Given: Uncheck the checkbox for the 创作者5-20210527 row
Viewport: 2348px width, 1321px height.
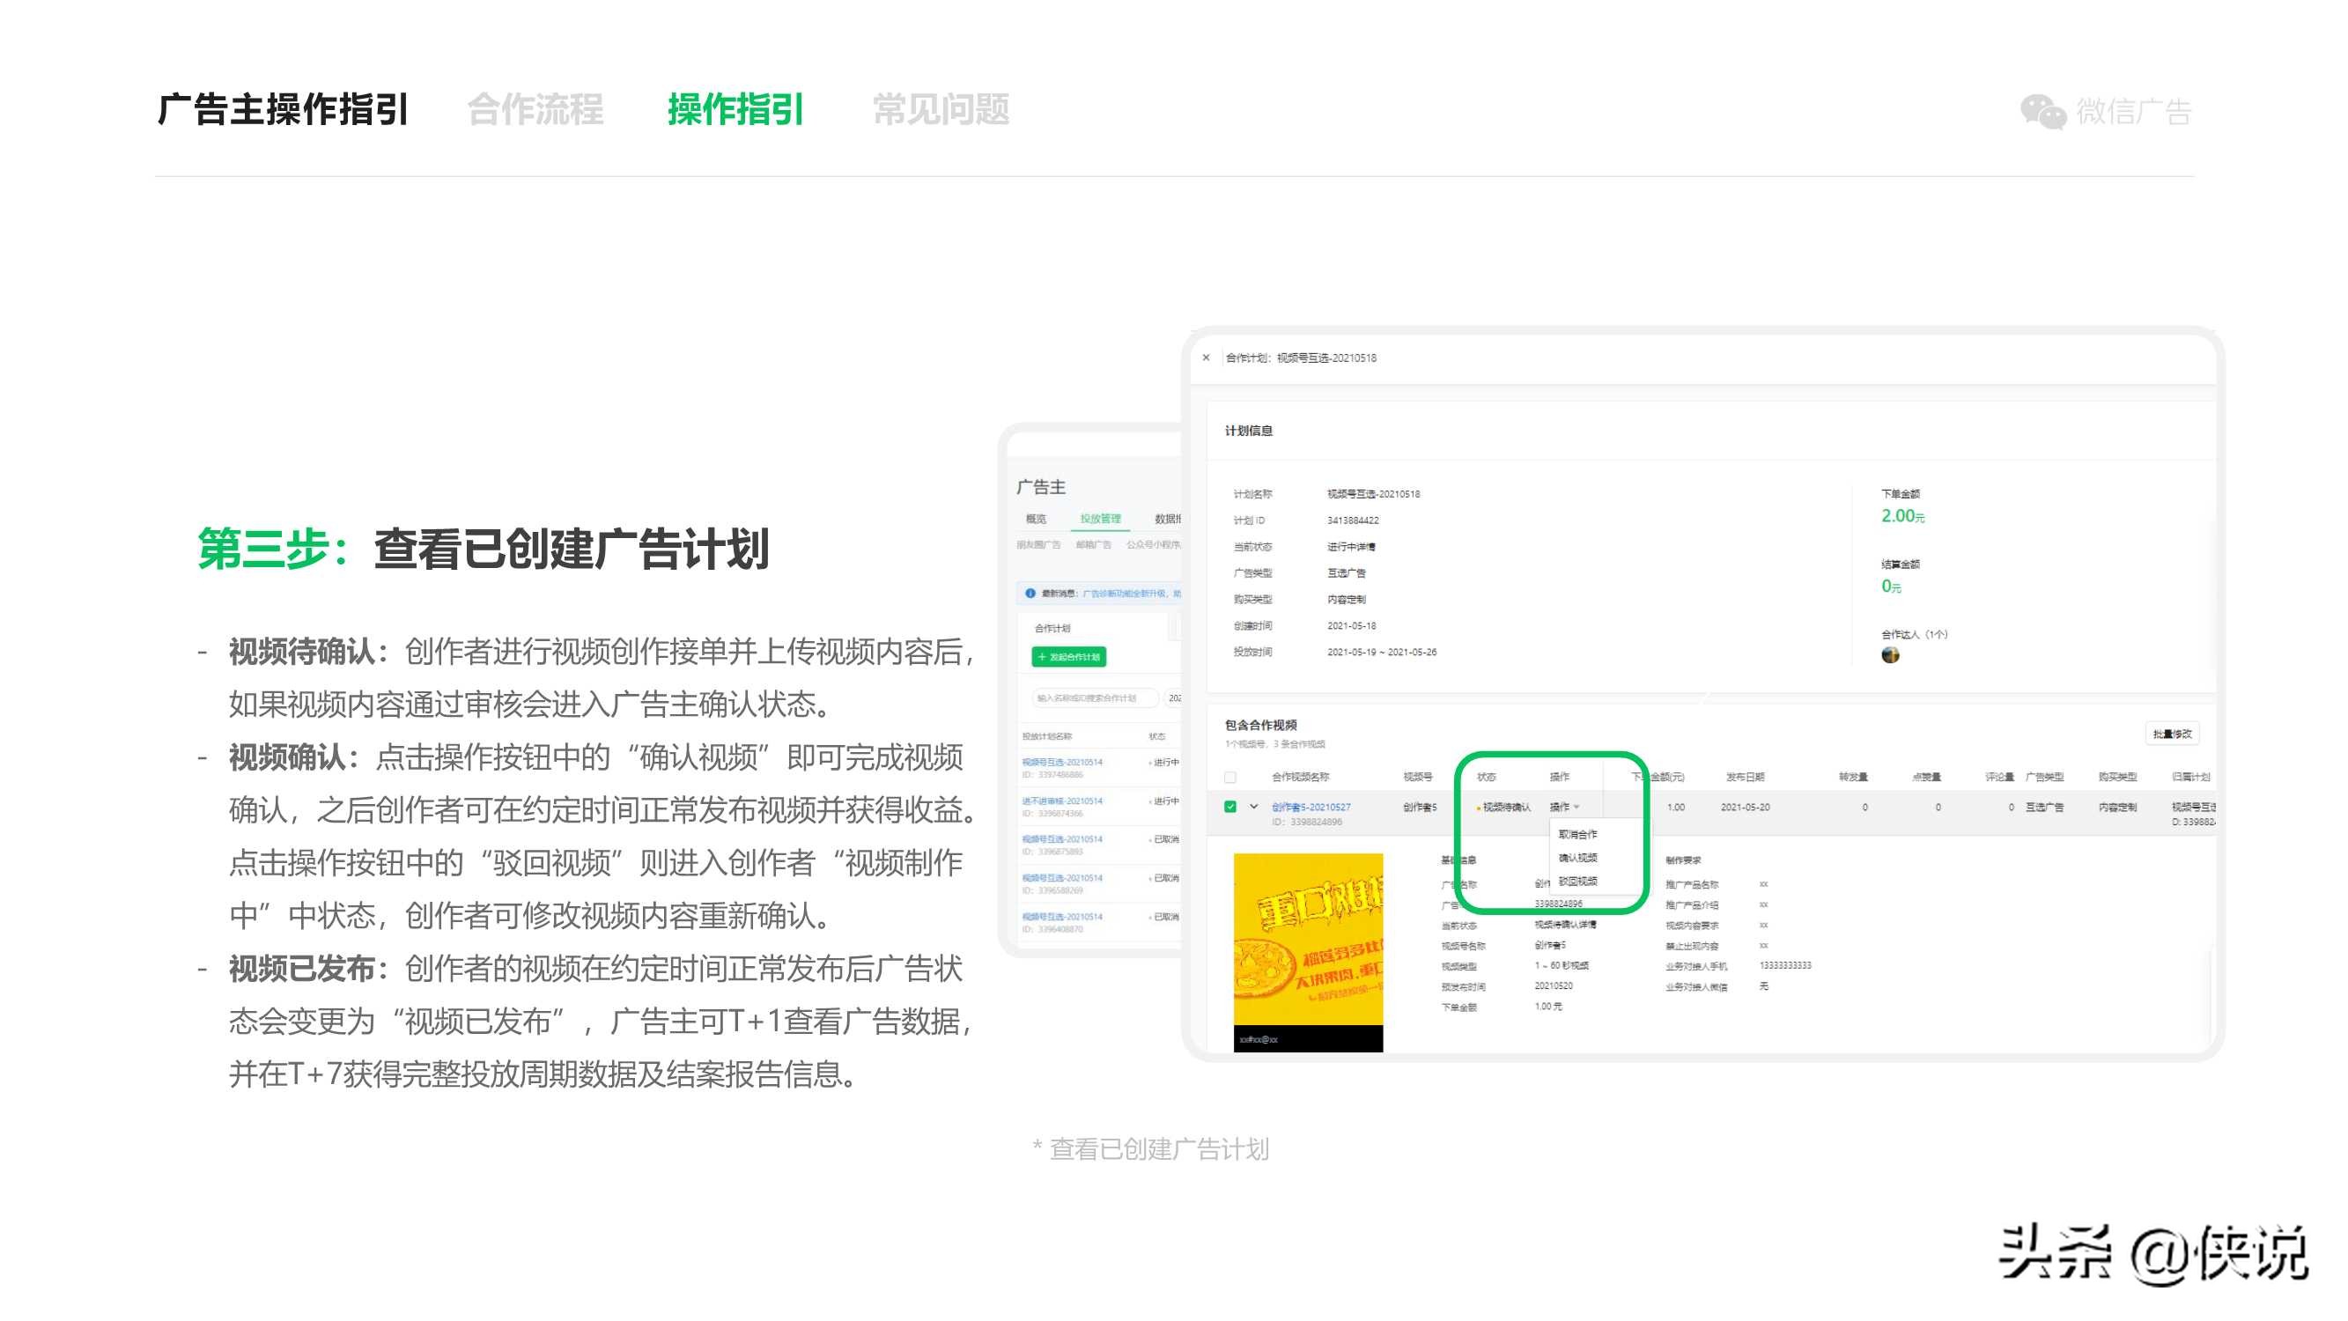Looking at the screenshot, I should point(1230,807).
